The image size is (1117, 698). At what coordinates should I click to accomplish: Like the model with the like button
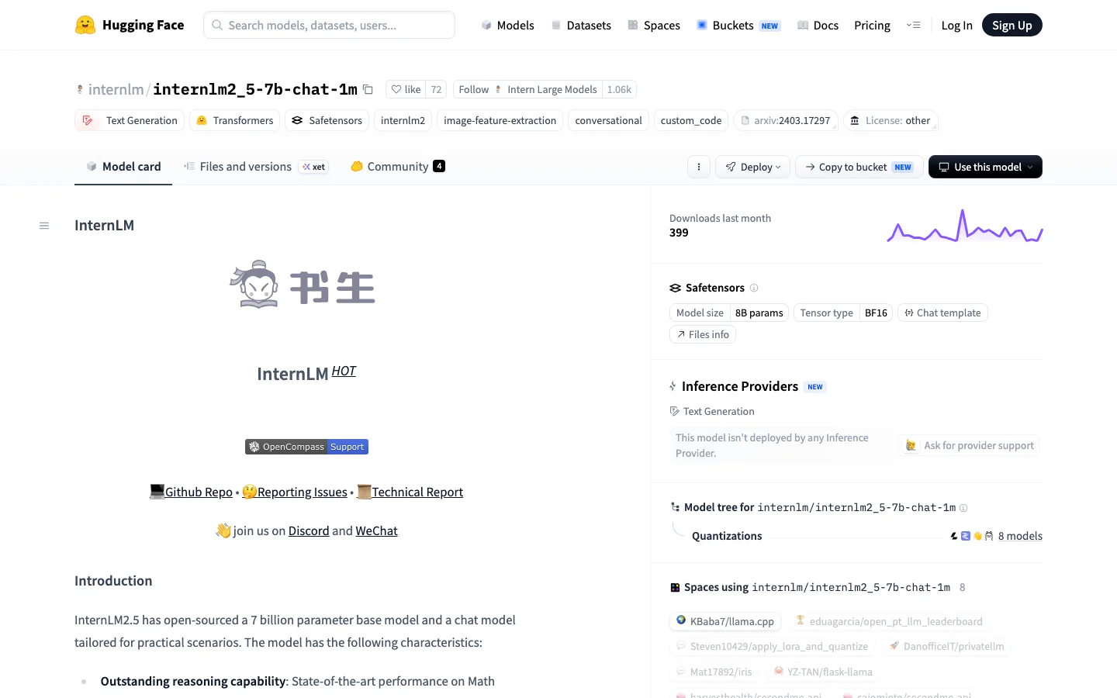[x=406, y=89]
